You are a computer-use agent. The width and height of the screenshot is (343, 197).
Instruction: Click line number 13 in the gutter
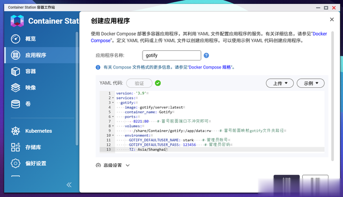click(x=108, y=149)
